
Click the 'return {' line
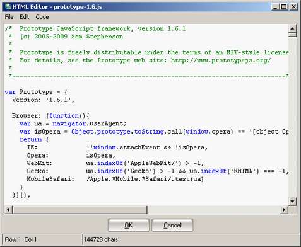click(34, 139)
